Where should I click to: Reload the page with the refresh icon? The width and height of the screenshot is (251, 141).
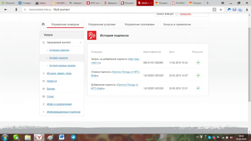(25, 9)
